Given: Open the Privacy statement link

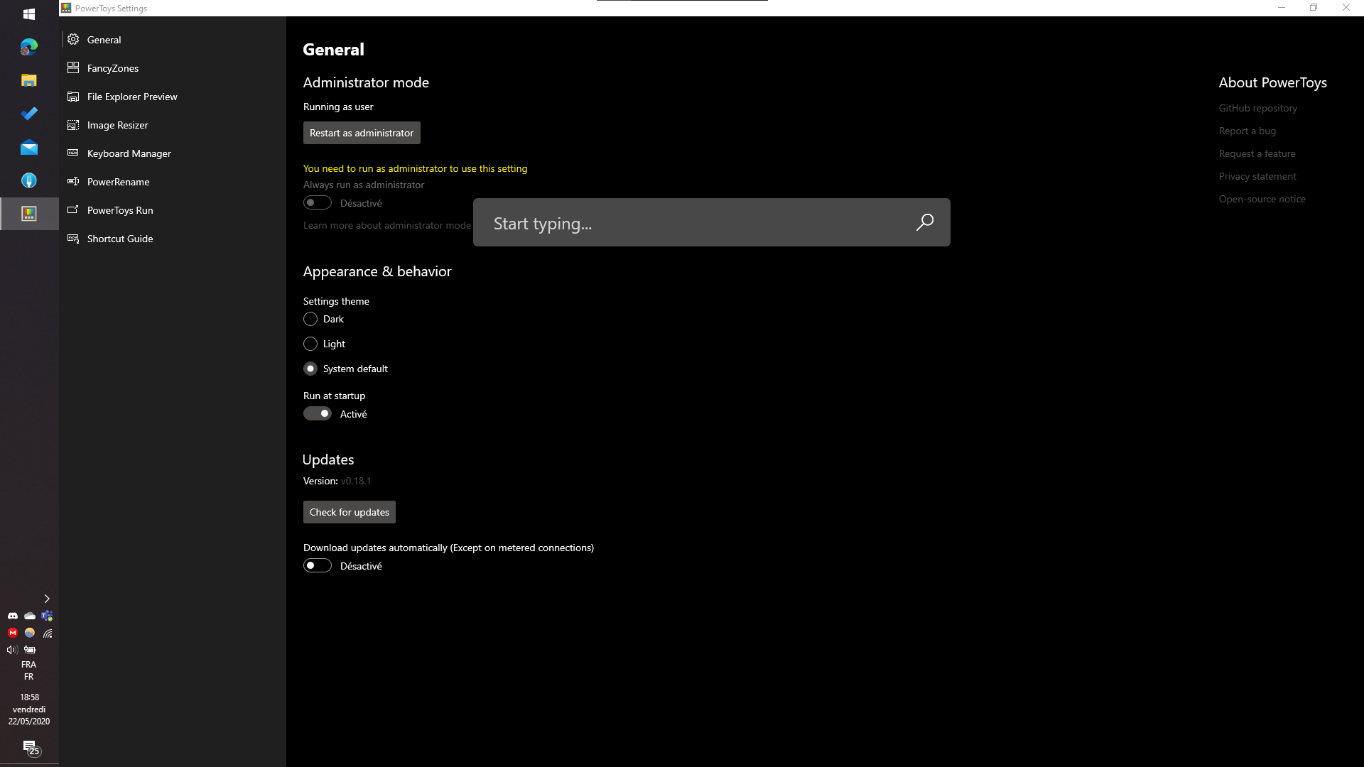Looking at the screenshot, I should [x=1257, y=176].
